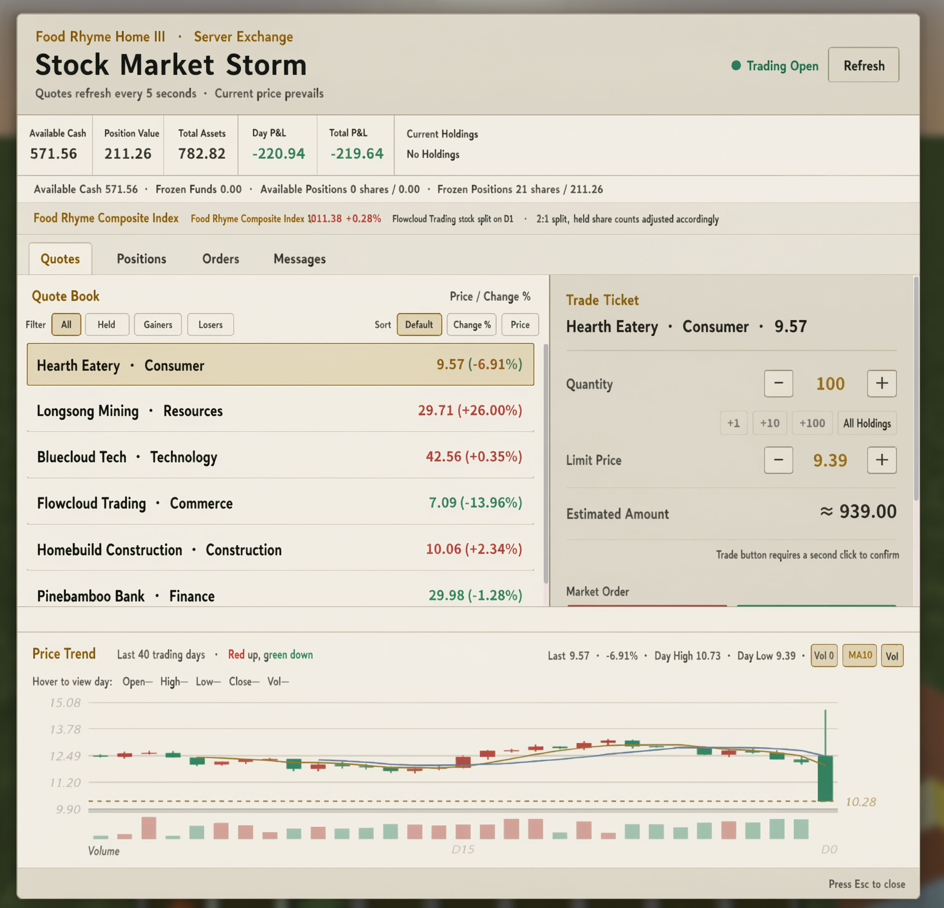This screenshot has height=908, width=944.
Task: Raise the limit price with plus
Action: [881, 460]
